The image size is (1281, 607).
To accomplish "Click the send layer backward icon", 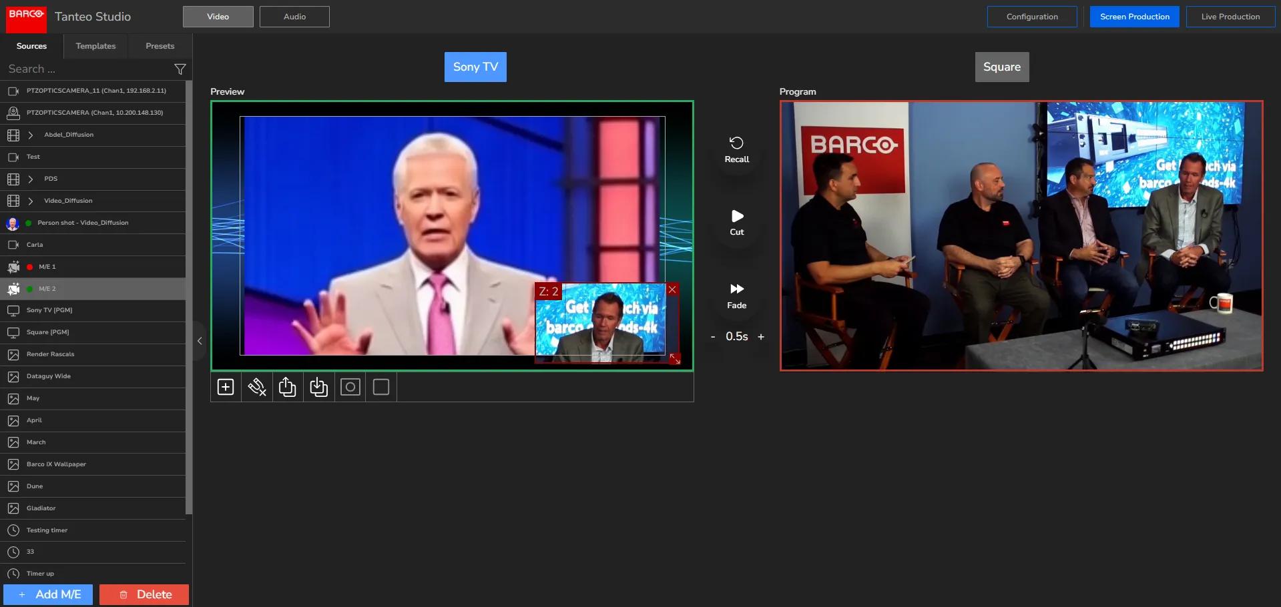I will pyautogui.click(x=319, y=387).
